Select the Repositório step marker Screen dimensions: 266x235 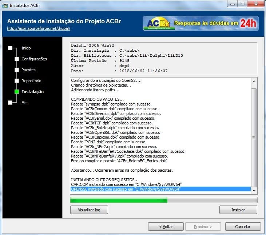(17, 81)
